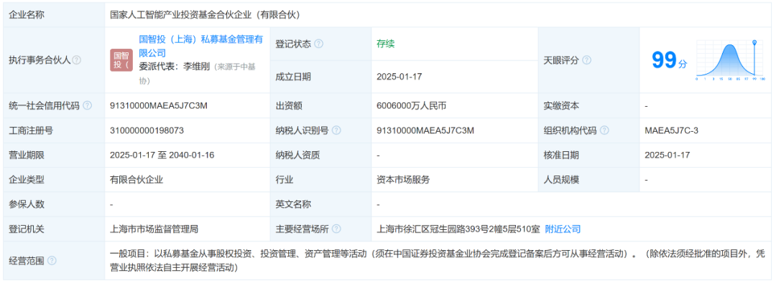Click the 营业期限 label

pos(27,155)
